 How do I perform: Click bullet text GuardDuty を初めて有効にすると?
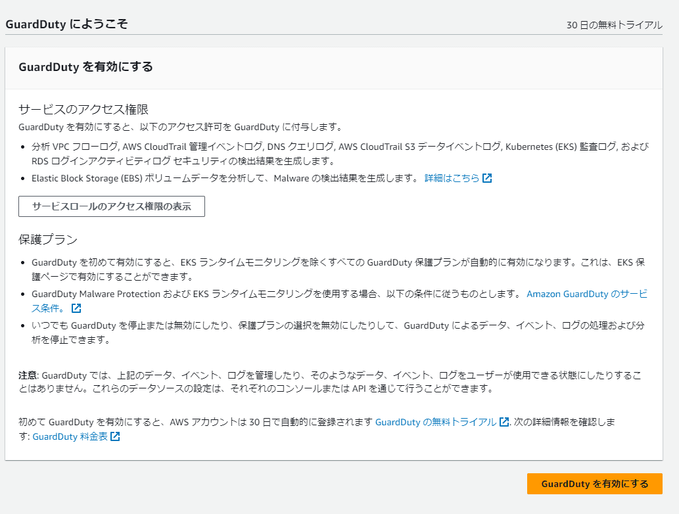339,269
